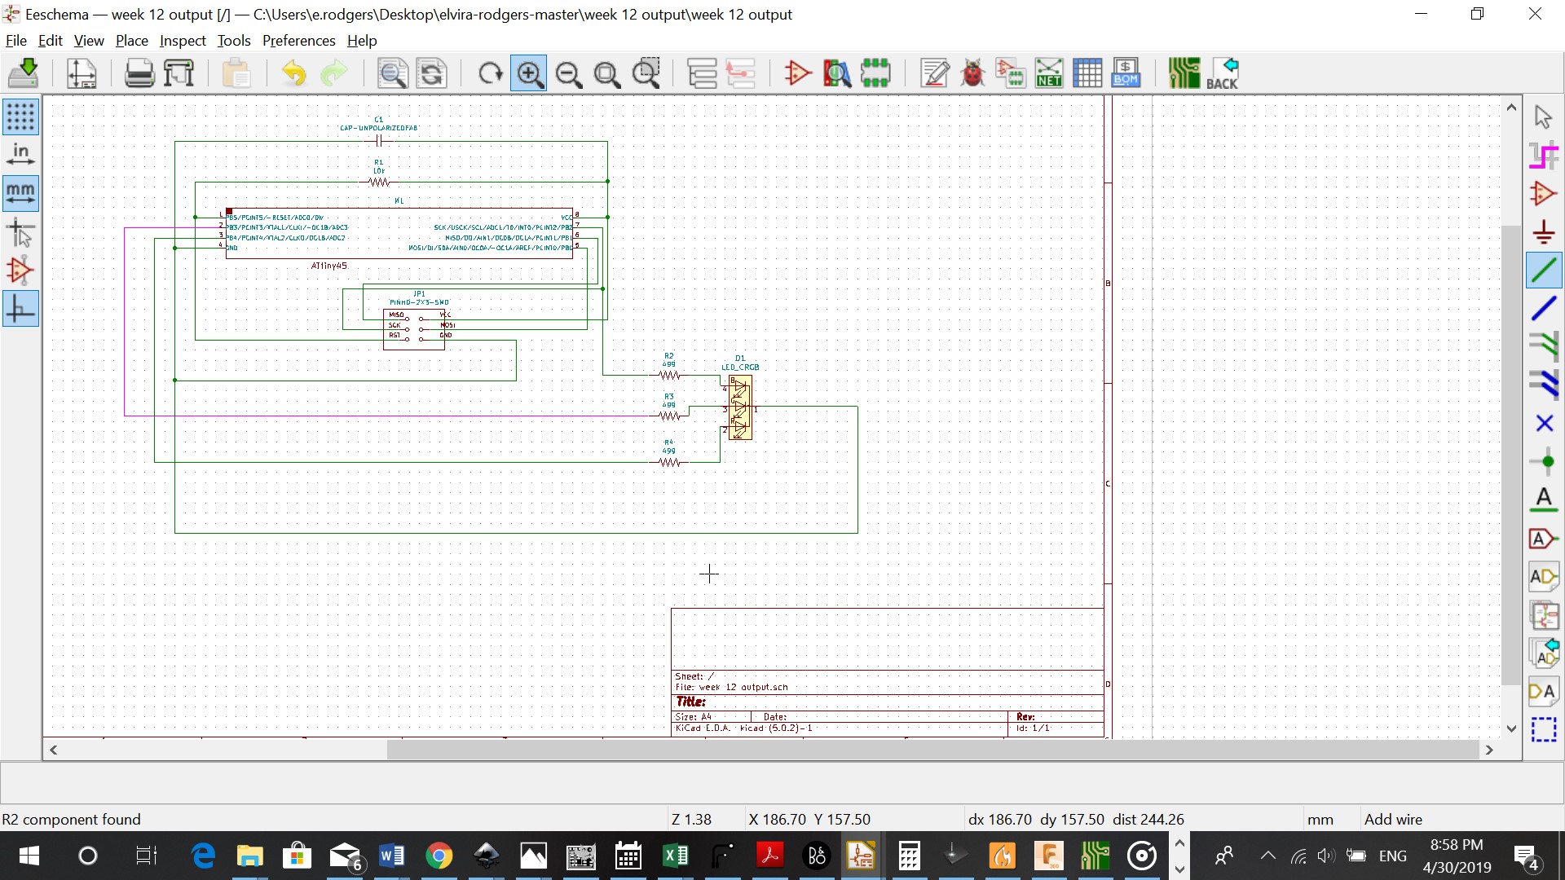The width and height of the screenshot is (1565, 880).
Task: Launch Pcbnew PCB layout editor icon
Action: [1184, 74]
